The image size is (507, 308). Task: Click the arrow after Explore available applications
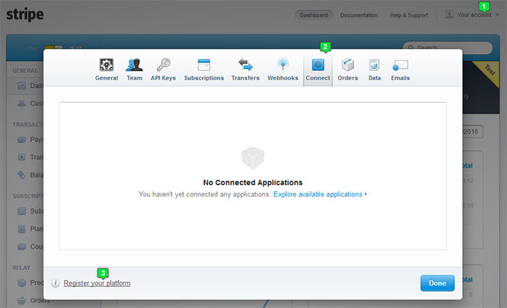pyautogui.click(x=366, y=194)
